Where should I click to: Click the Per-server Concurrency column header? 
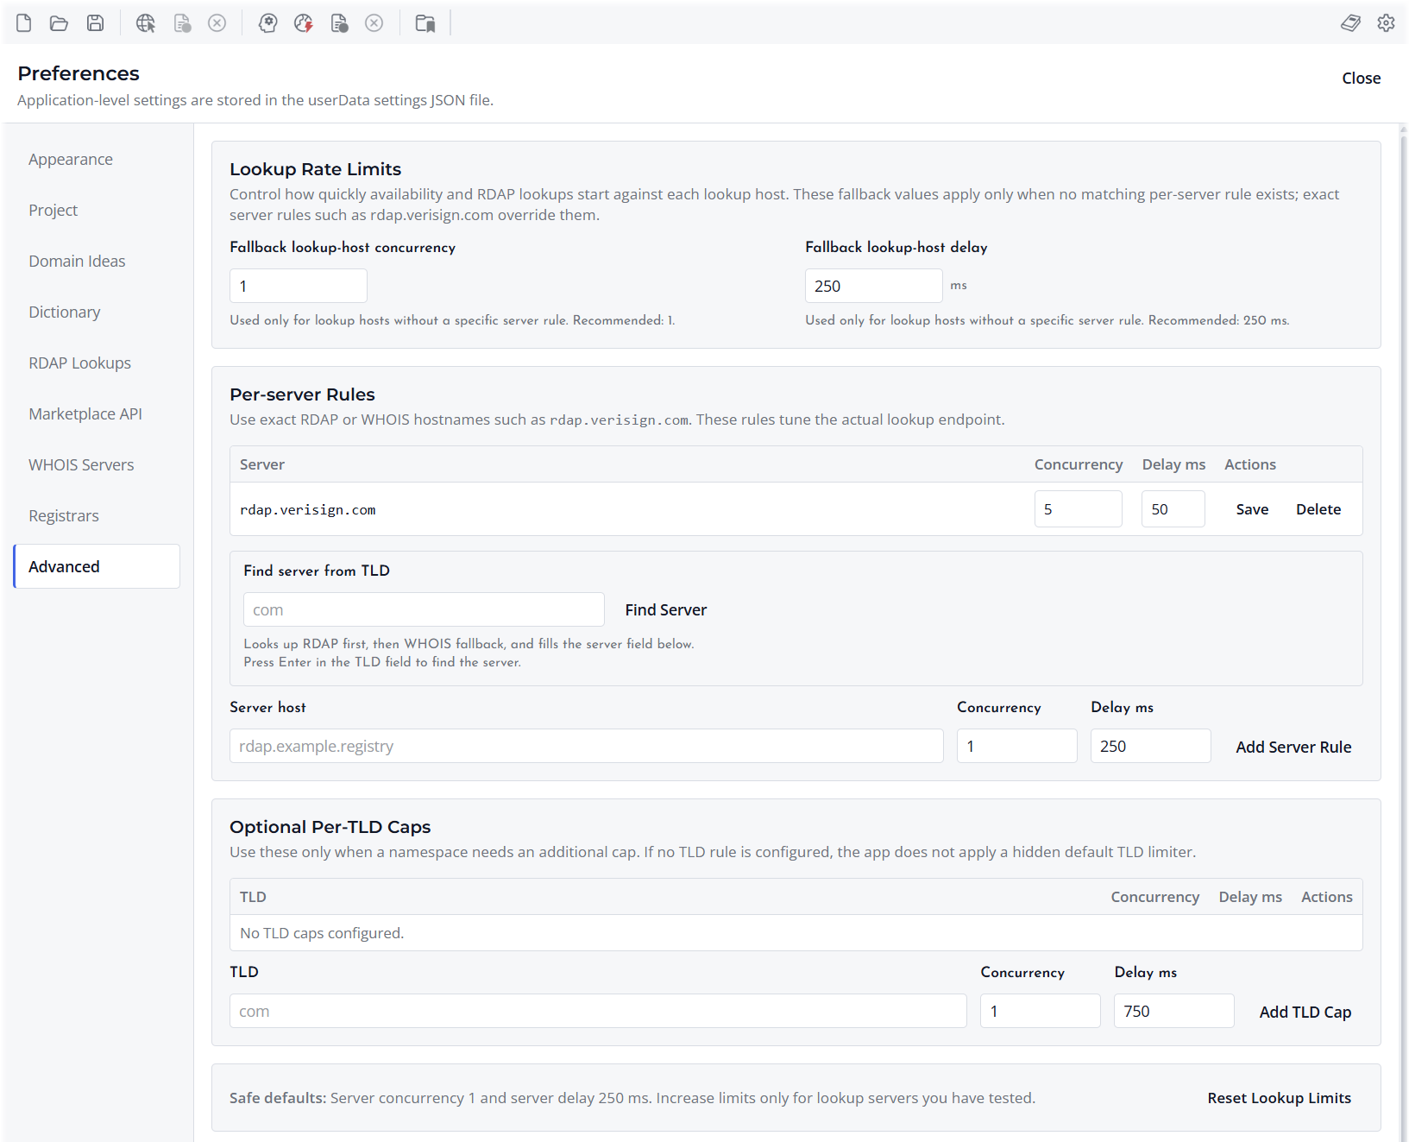(1079, 464)
